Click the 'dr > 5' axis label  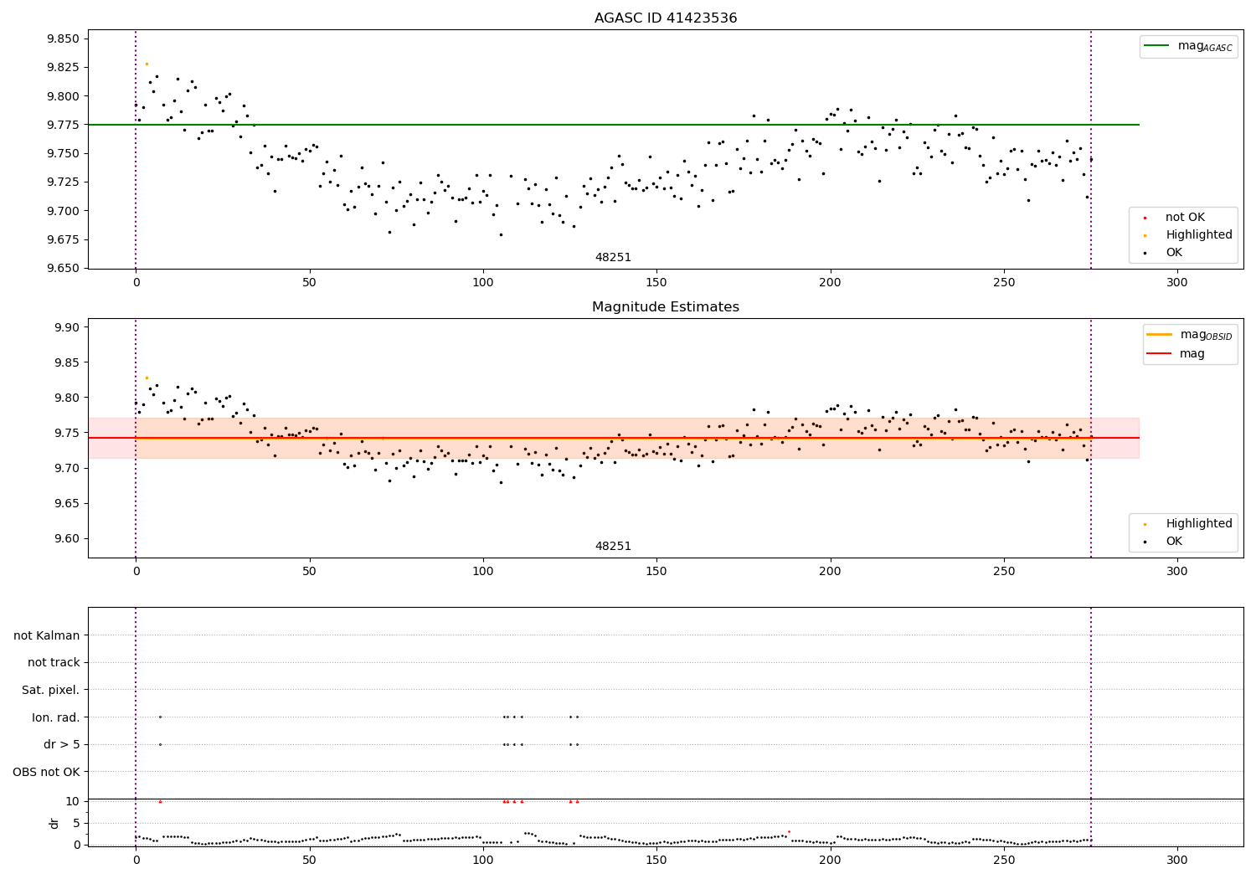(62, 744)
